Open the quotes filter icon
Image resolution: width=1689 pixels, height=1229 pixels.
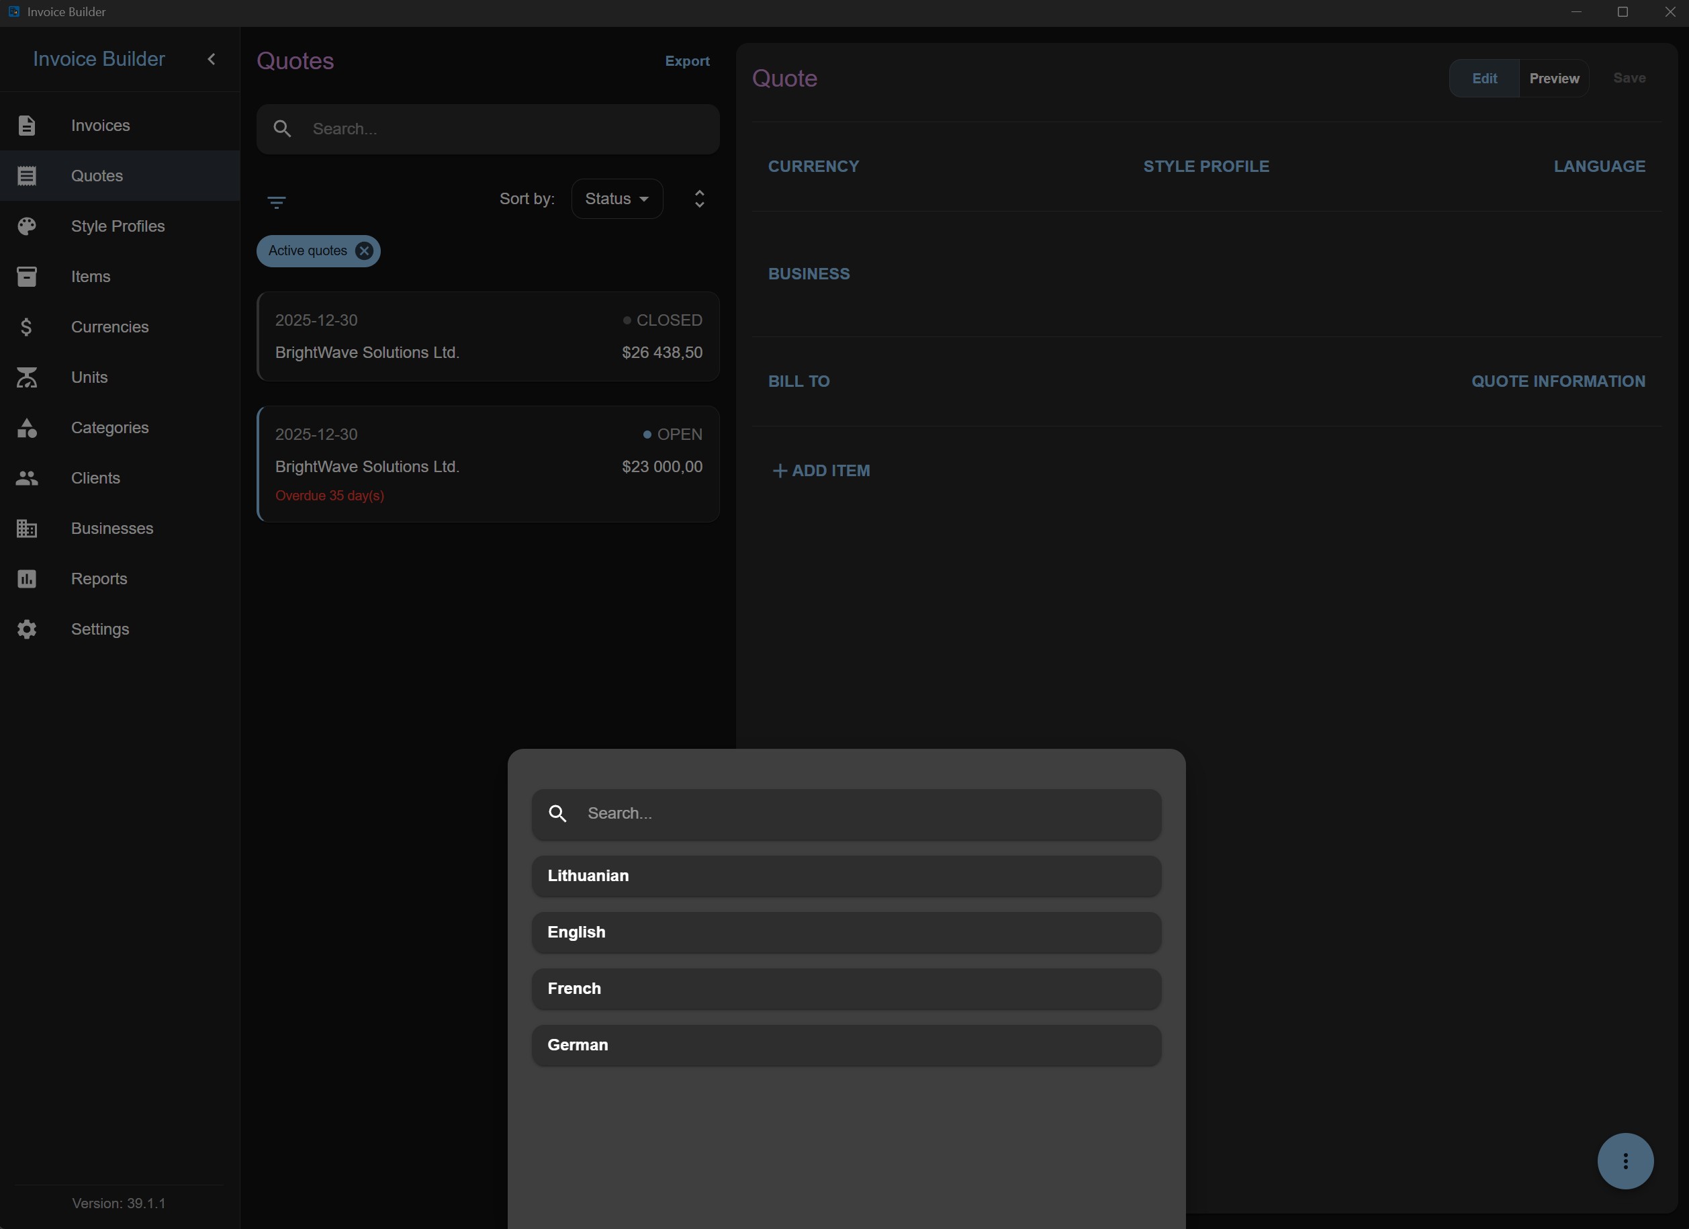276,202
